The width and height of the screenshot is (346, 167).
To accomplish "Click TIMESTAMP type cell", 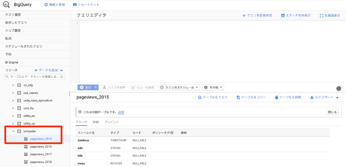I will click(x=119, y=140).
